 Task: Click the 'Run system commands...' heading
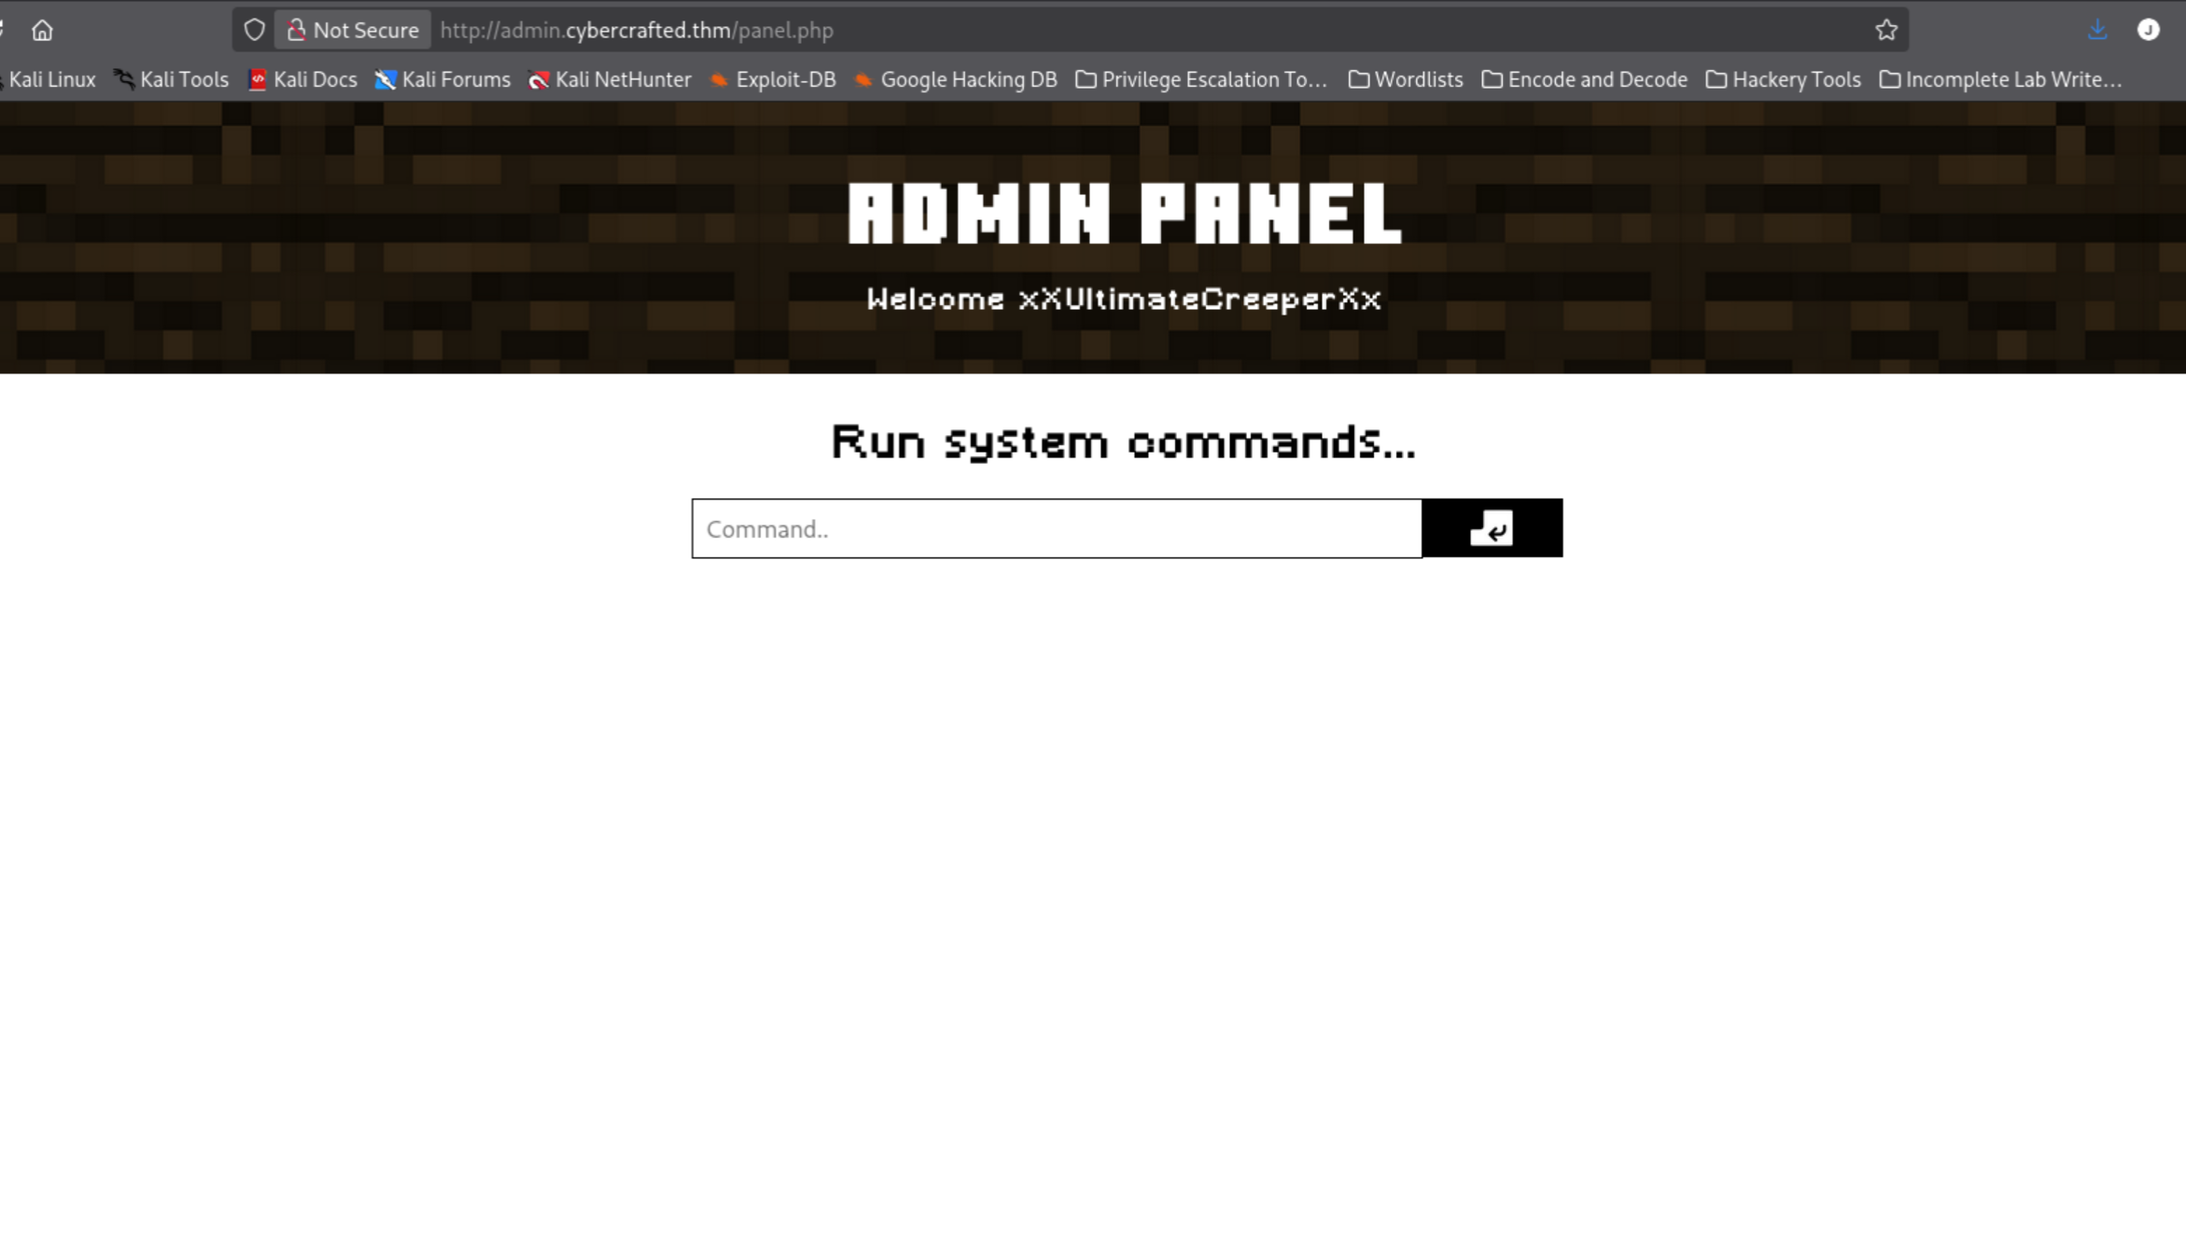point(1124,442)
